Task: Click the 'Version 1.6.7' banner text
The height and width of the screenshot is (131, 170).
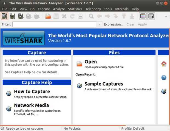Action: 59,41
